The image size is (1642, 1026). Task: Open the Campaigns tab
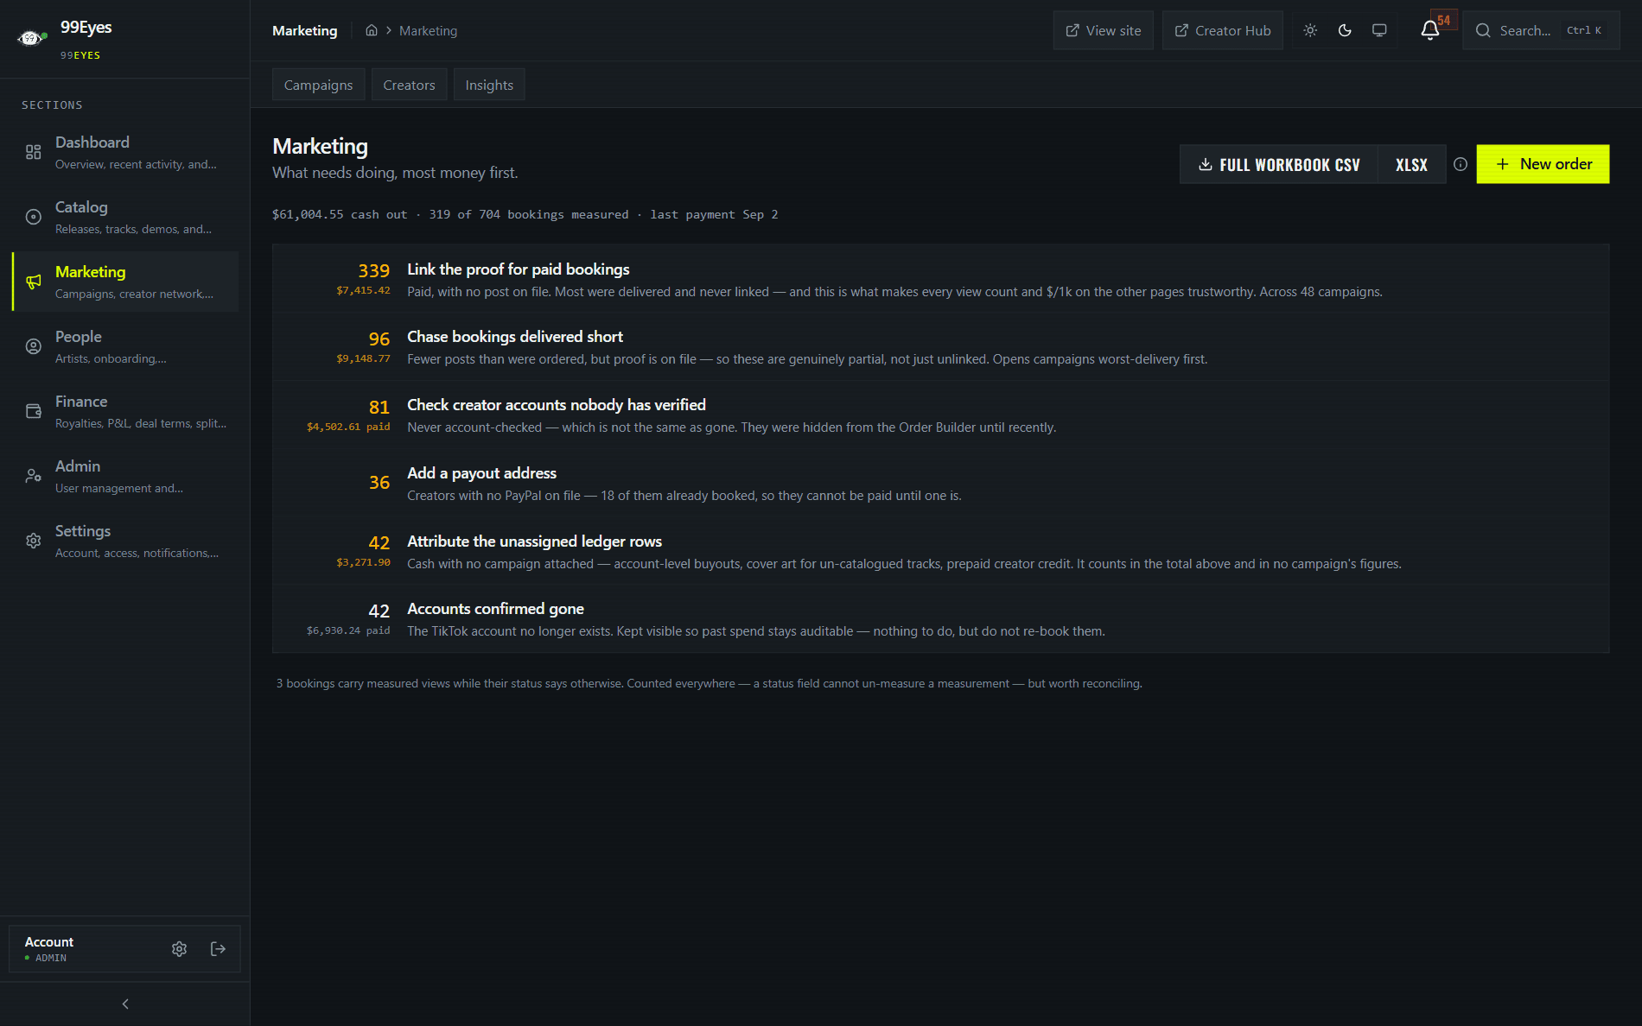(318, 85)
